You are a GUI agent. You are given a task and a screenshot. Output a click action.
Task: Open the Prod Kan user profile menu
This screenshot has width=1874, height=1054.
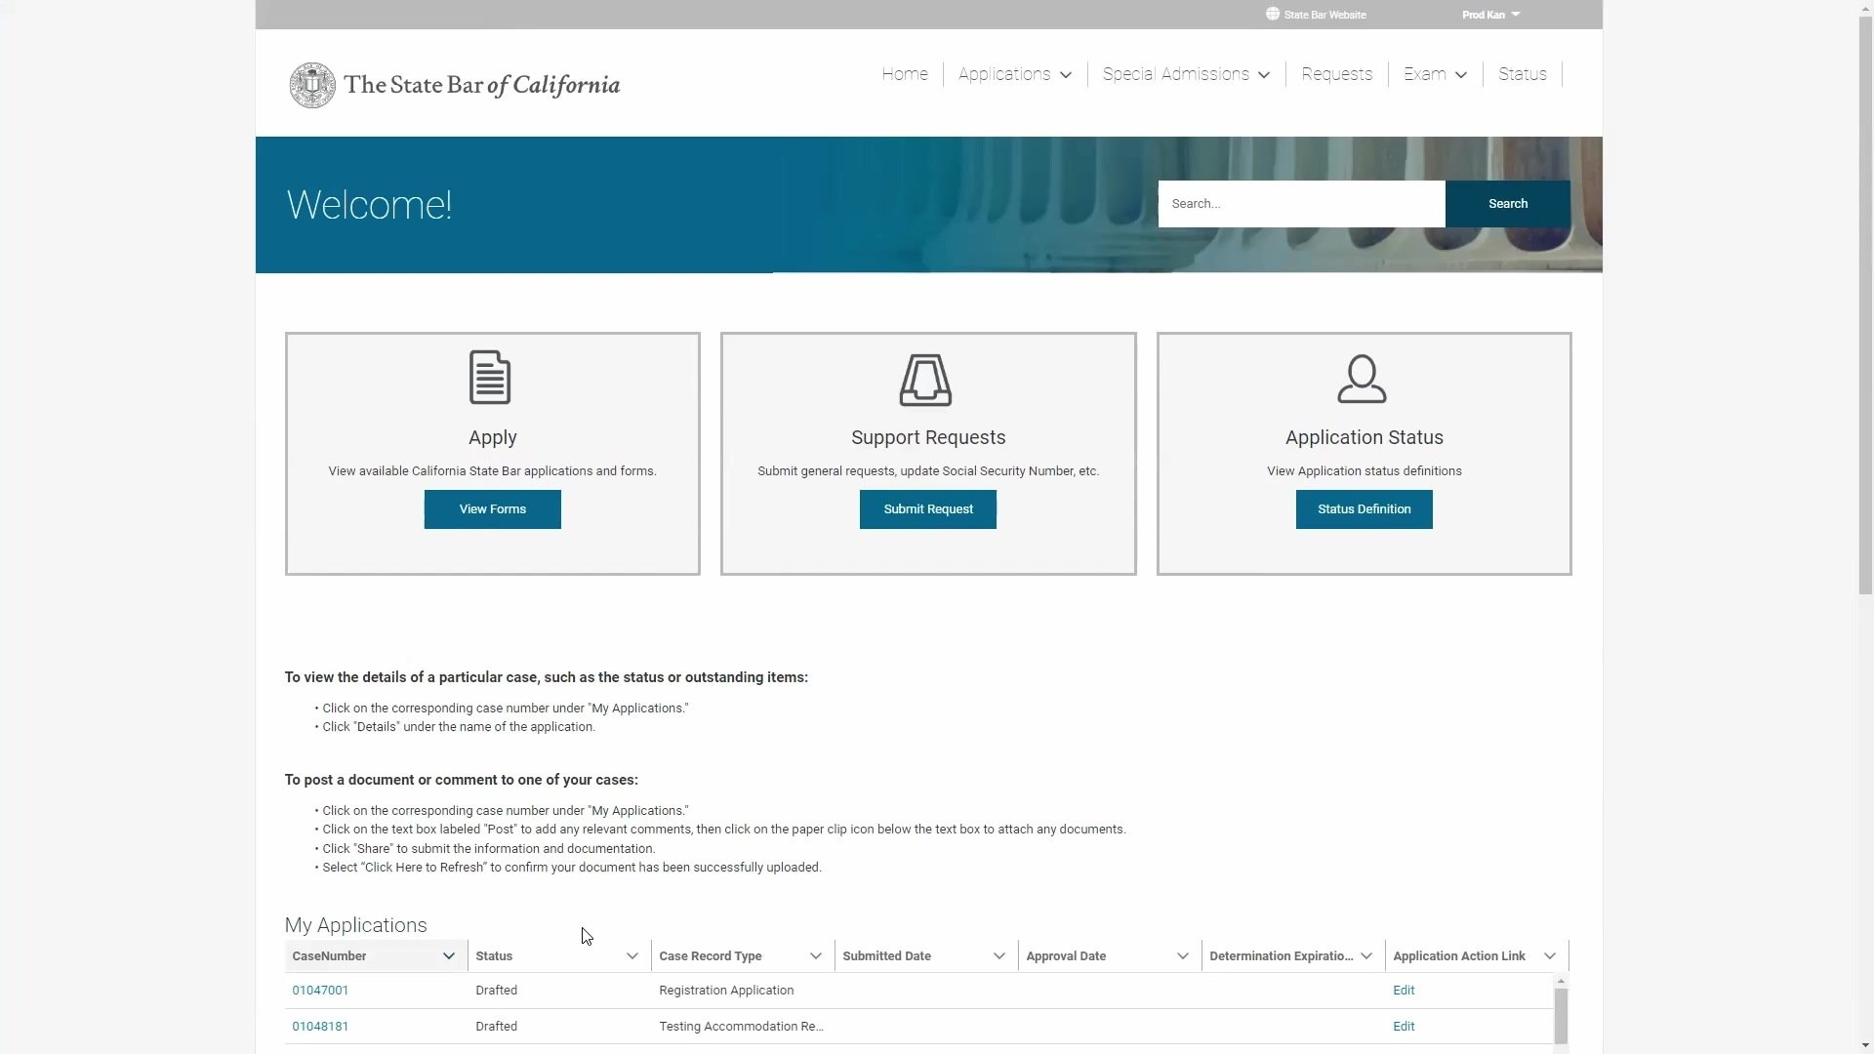(1490, 15)
